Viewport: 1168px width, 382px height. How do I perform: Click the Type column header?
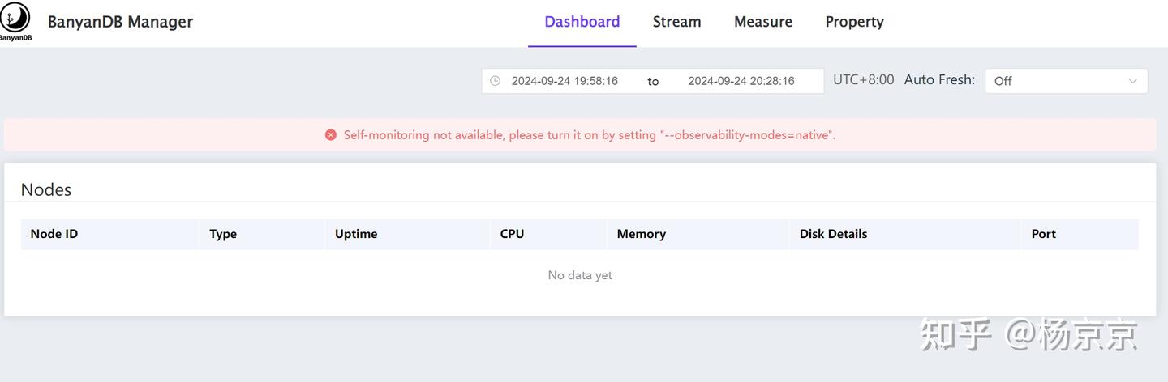tap(223, 234)
